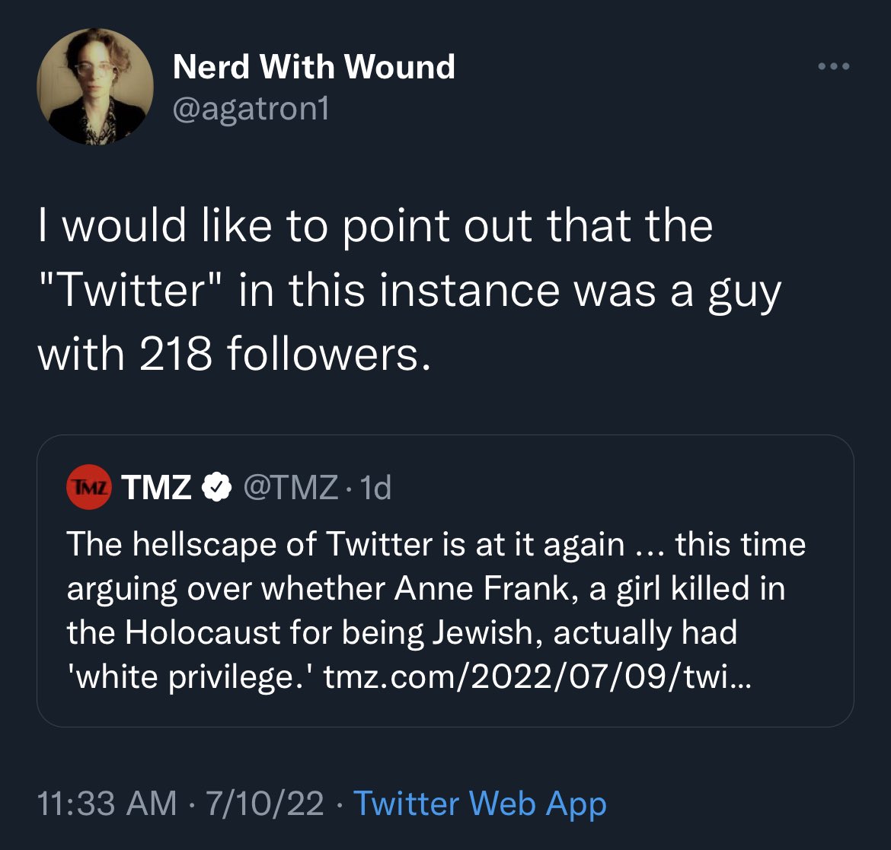Click the "with 218 followers" text
891x850 pixels.
(x=235, y=354)
